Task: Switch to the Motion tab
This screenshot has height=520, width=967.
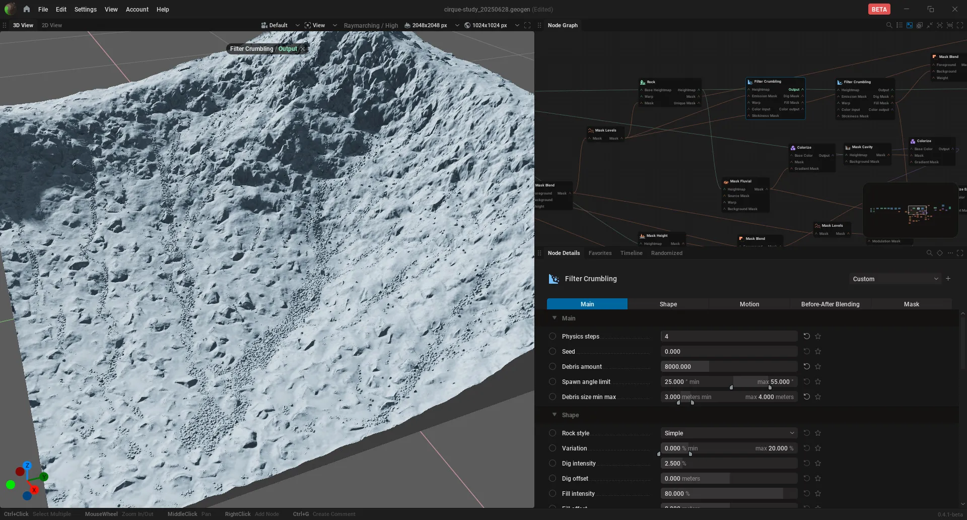Action: (x=749, y=304)
